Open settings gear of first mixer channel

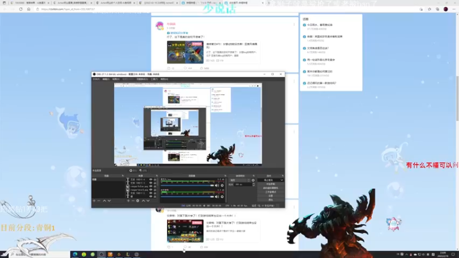222,185
